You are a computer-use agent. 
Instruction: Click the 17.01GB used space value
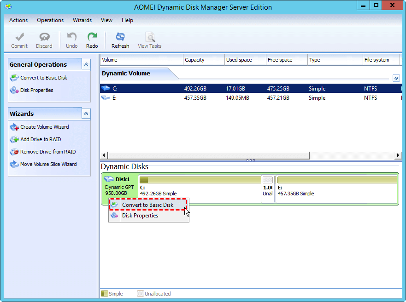point(235,89)
